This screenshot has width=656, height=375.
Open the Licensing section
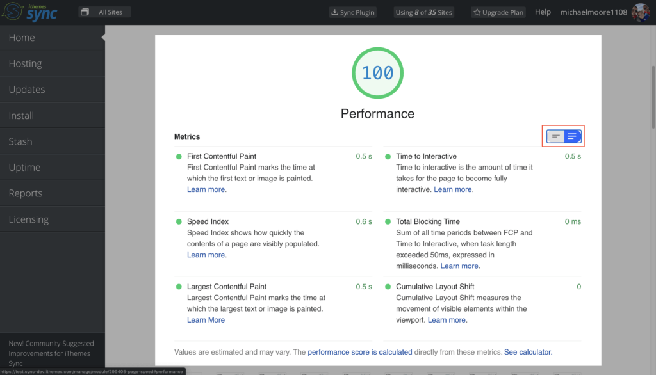pos(53,219)
